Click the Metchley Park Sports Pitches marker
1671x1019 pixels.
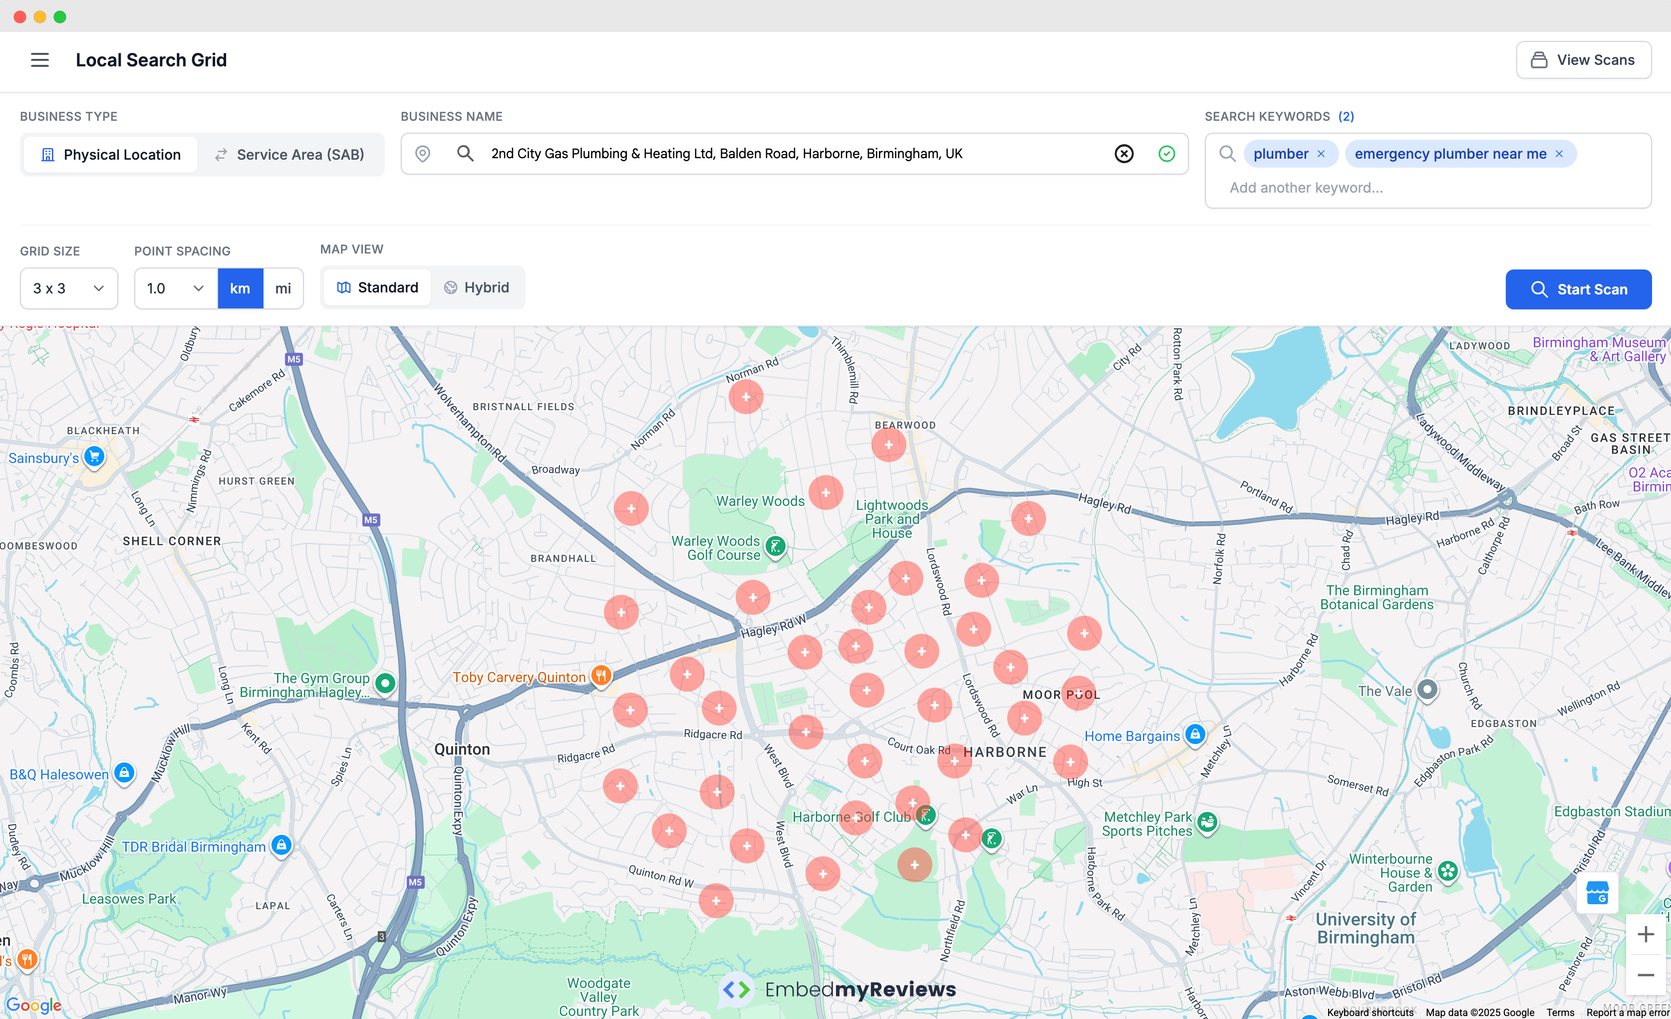(1207, 823)
